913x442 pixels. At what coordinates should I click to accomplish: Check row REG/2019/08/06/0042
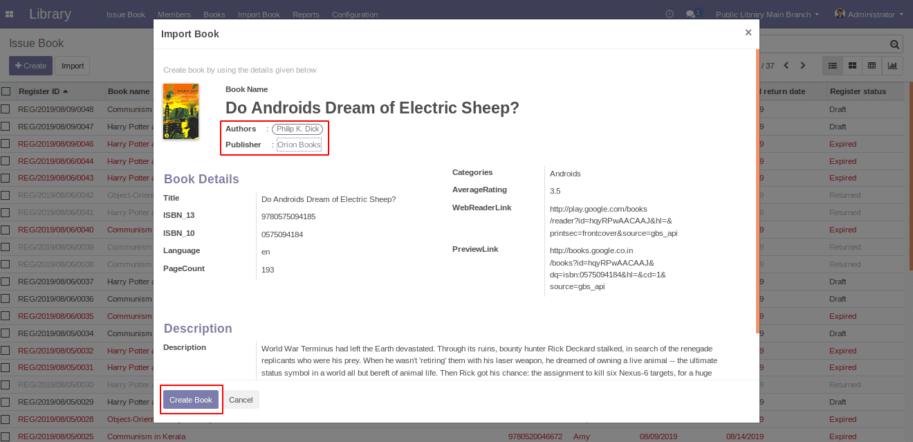(x=6, y=195)
